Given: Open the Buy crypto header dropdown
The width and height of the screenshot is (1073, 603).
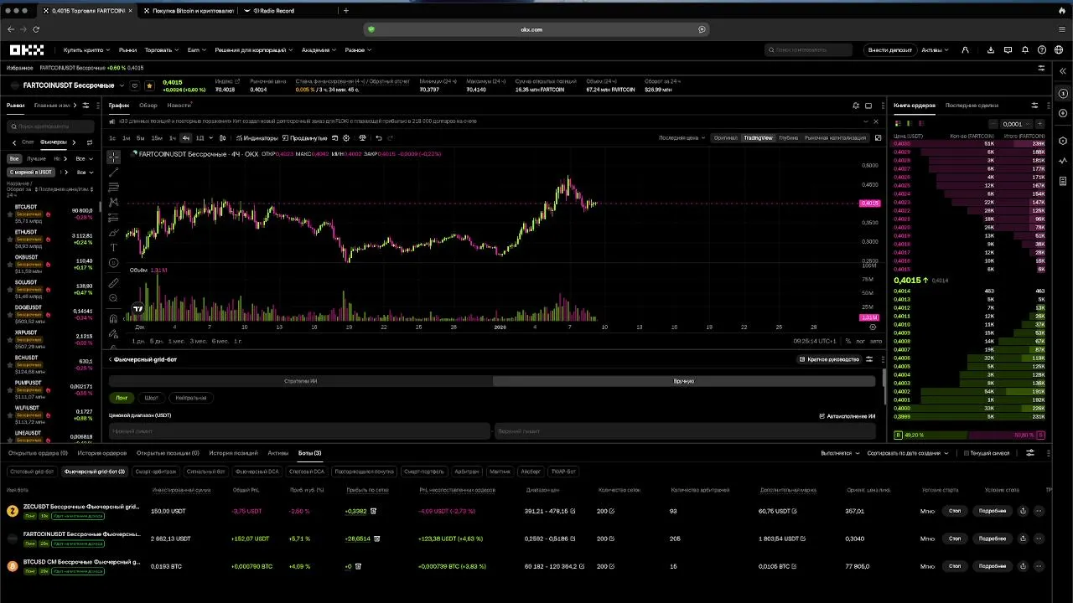Looking at the screenshot, I should pyautogui.click(x=86, y=50).
